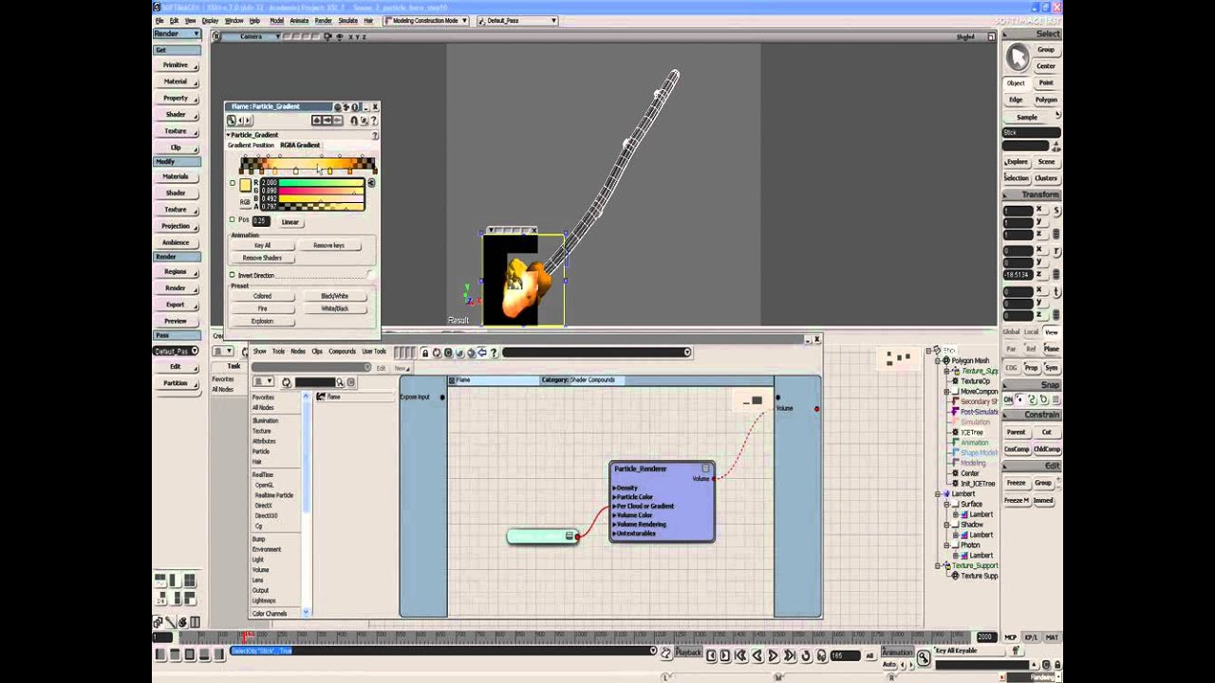Open the Default_Pass dropdown in top bar
The image size is (1215, 683).
click(x=517, y=21)
